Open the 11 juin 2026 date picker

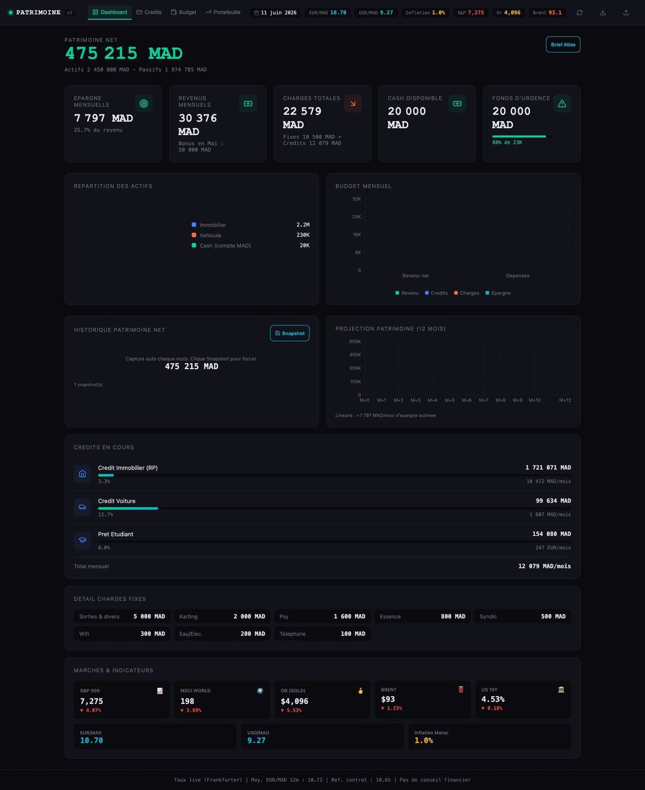[x=275, y=12]
